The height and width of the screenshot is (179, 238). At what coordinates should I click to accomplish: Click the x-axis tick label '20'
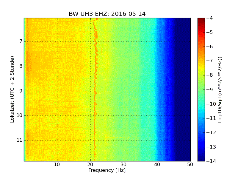(x=90, y=165)
